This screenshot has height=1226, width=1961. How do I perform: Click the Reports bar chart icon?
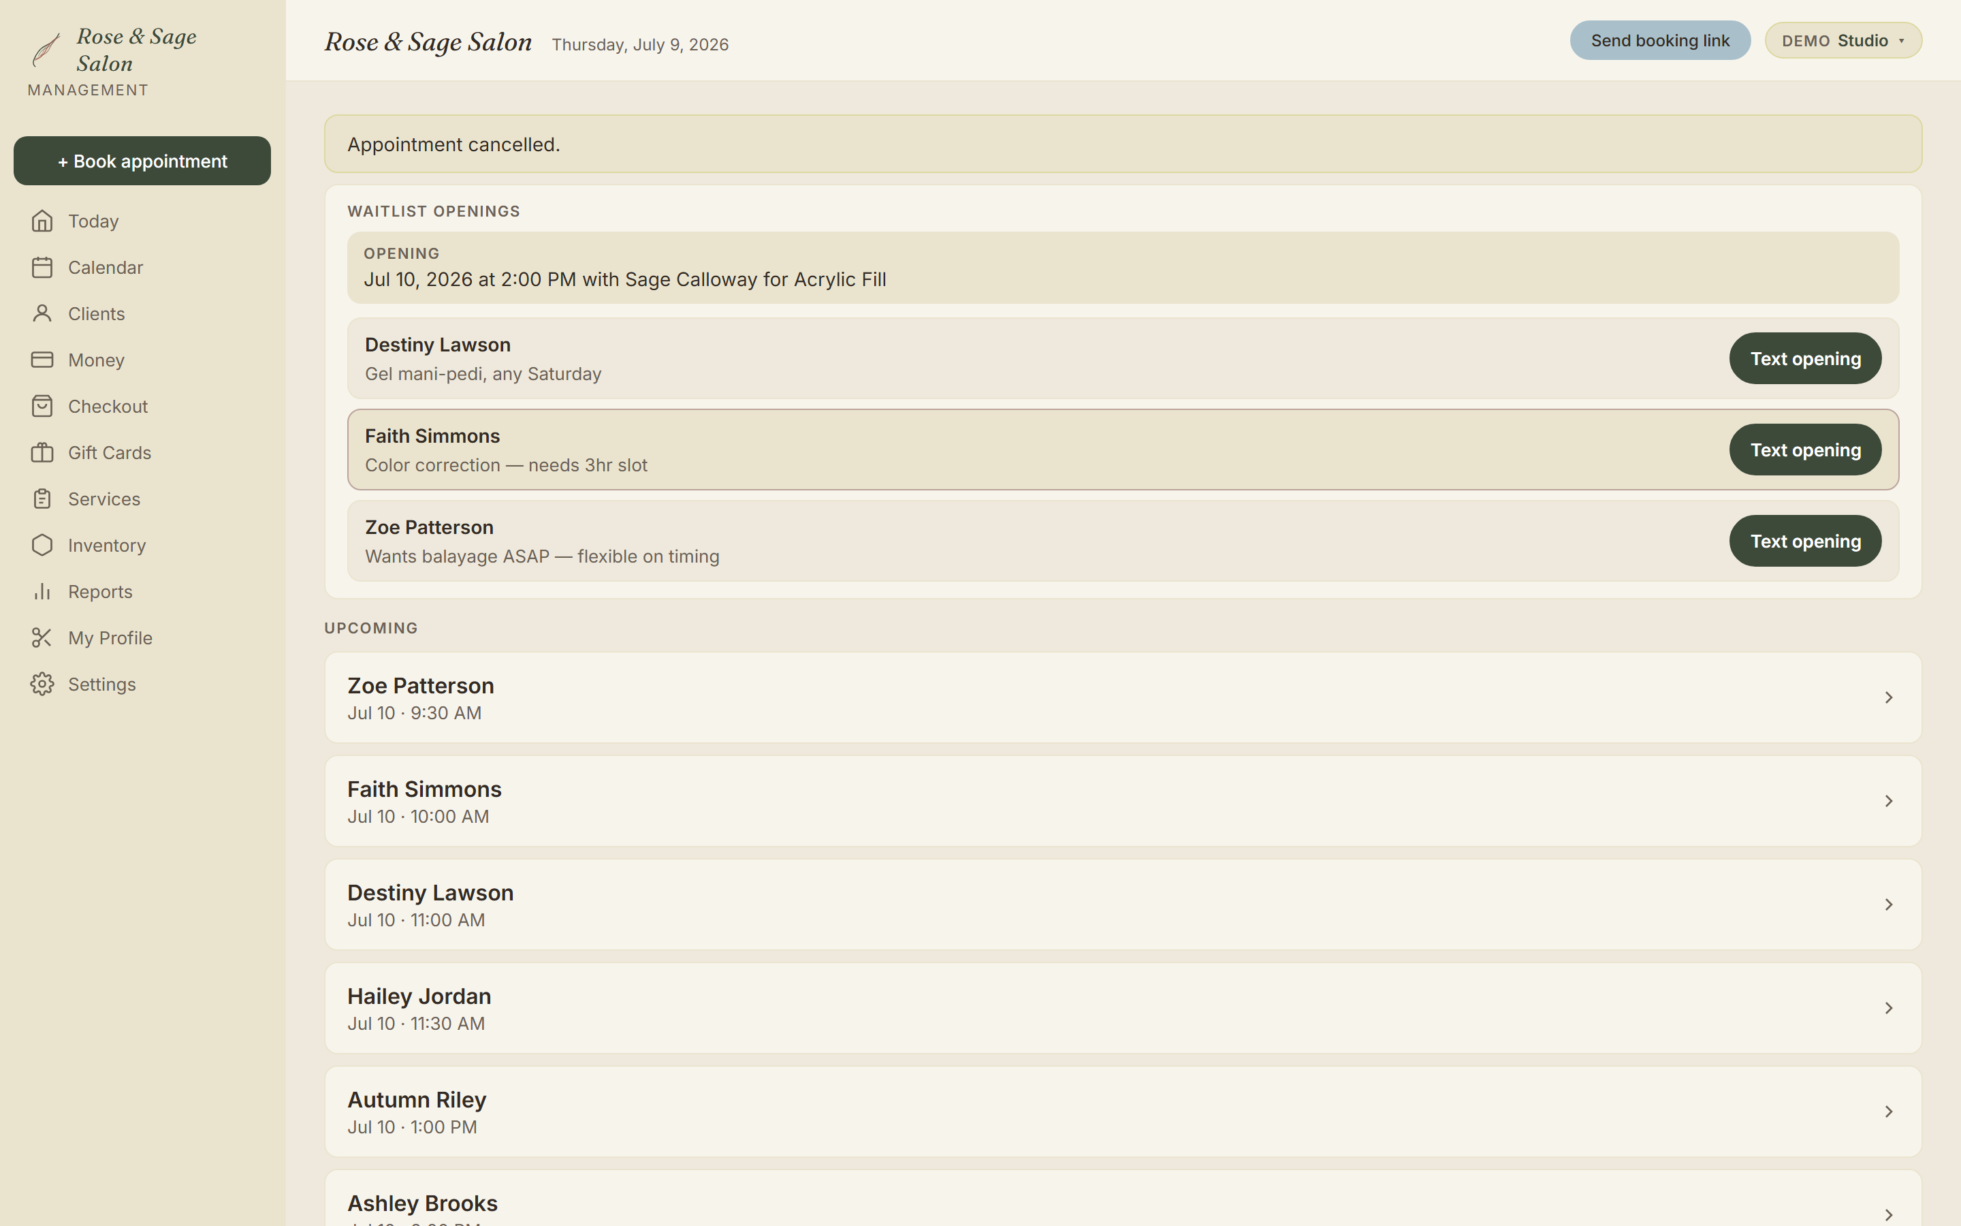[42, 591]
